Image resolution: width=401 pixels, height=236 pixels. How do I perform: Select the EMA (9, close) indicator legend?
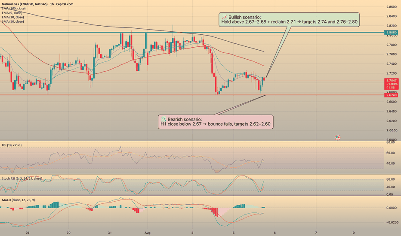tap(12, 13)
